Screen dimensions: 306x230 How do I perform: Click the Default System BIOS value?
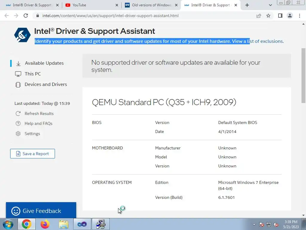238,122
